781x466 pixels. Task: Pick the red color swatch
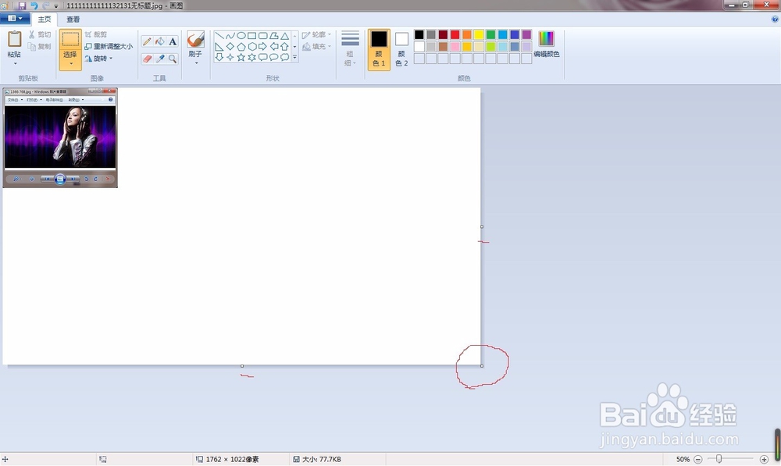455,34
